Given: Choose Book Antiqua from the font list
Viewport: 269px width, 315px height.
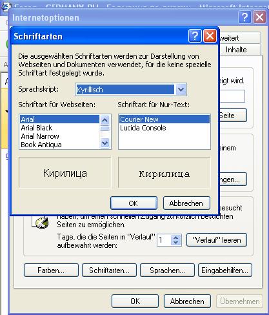Looking at the screenshot, I should [41, 145].
